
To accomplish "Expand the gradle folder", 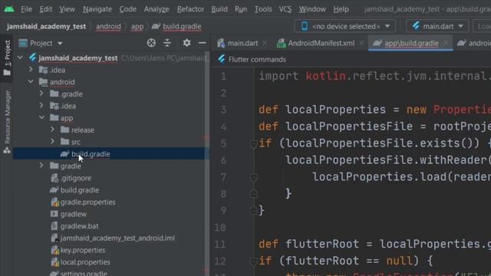I will tap(41, 166).
